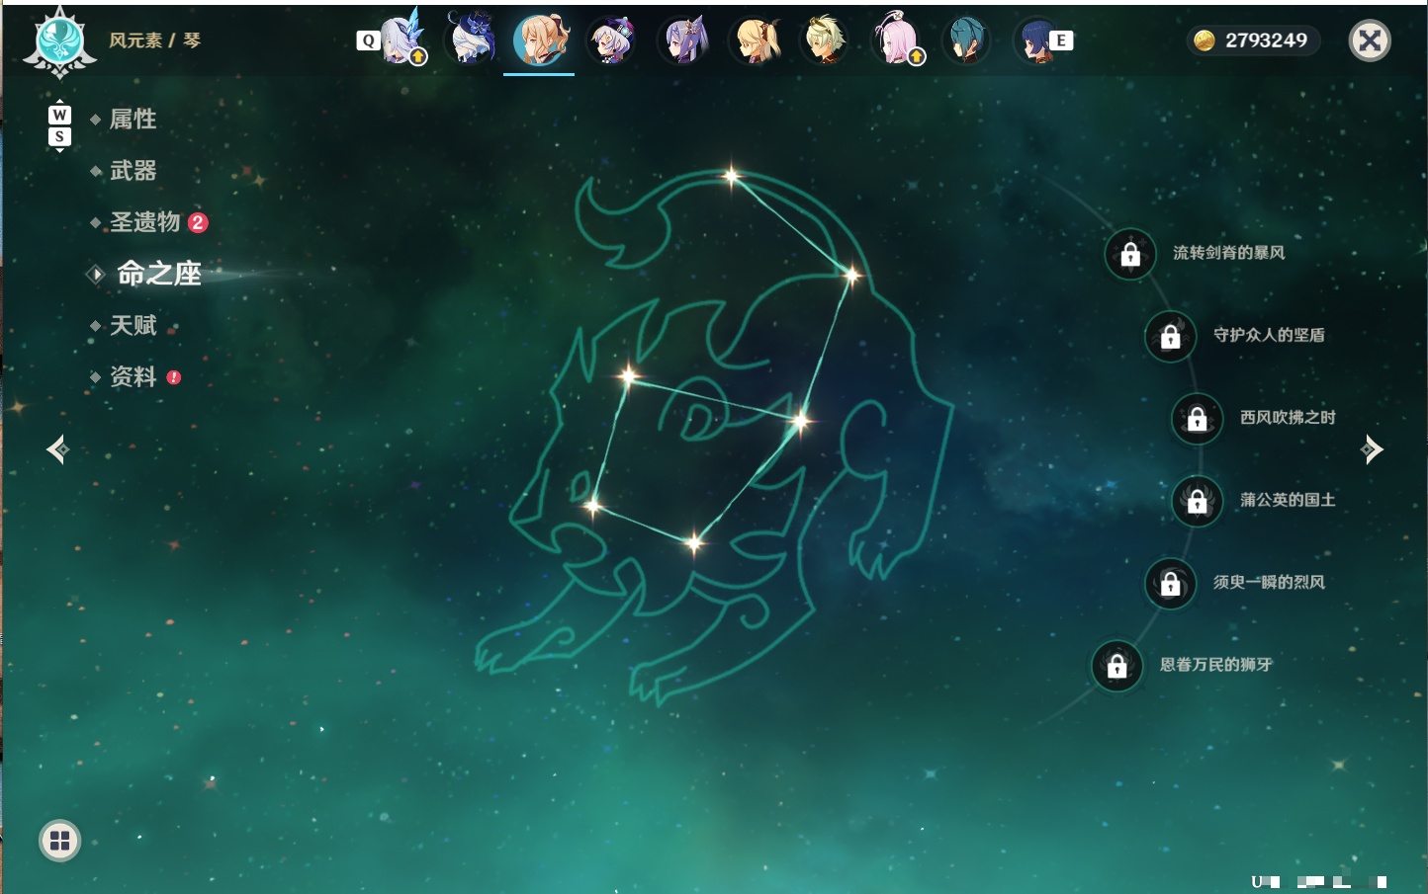Select the blonde ponytail Traveler portrait
Screen dimensions: 1428x894
[x=756, y=41]
